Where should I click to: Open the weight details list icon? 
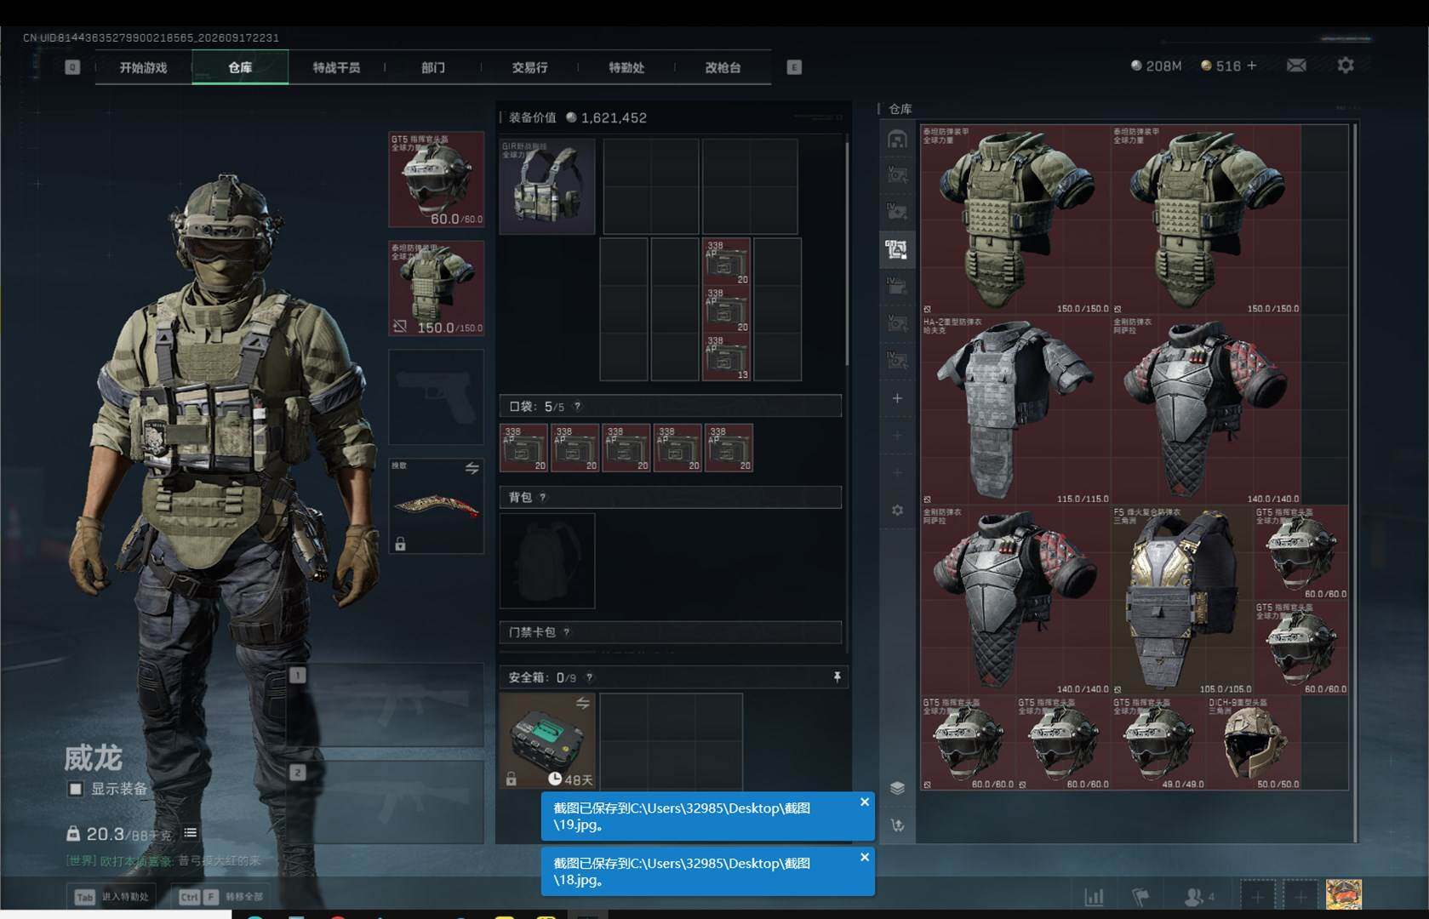pos(191,833)
